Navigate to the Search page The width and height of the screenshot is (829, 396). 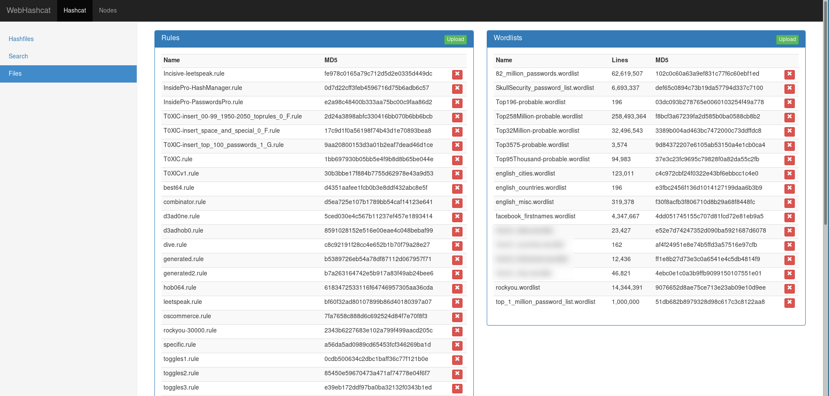(18, 56)
